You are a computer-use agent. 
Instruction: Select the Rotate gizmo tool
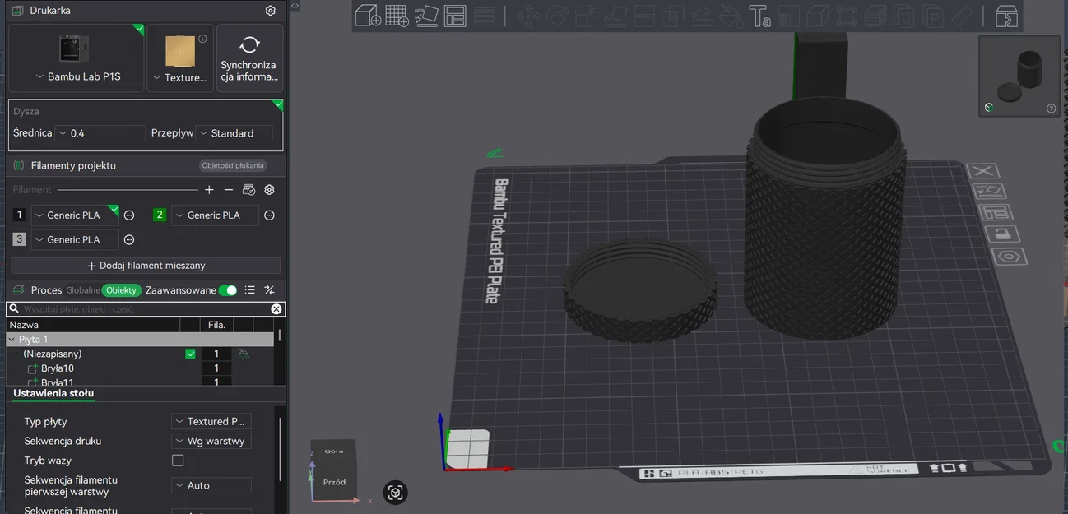(557, 16)
